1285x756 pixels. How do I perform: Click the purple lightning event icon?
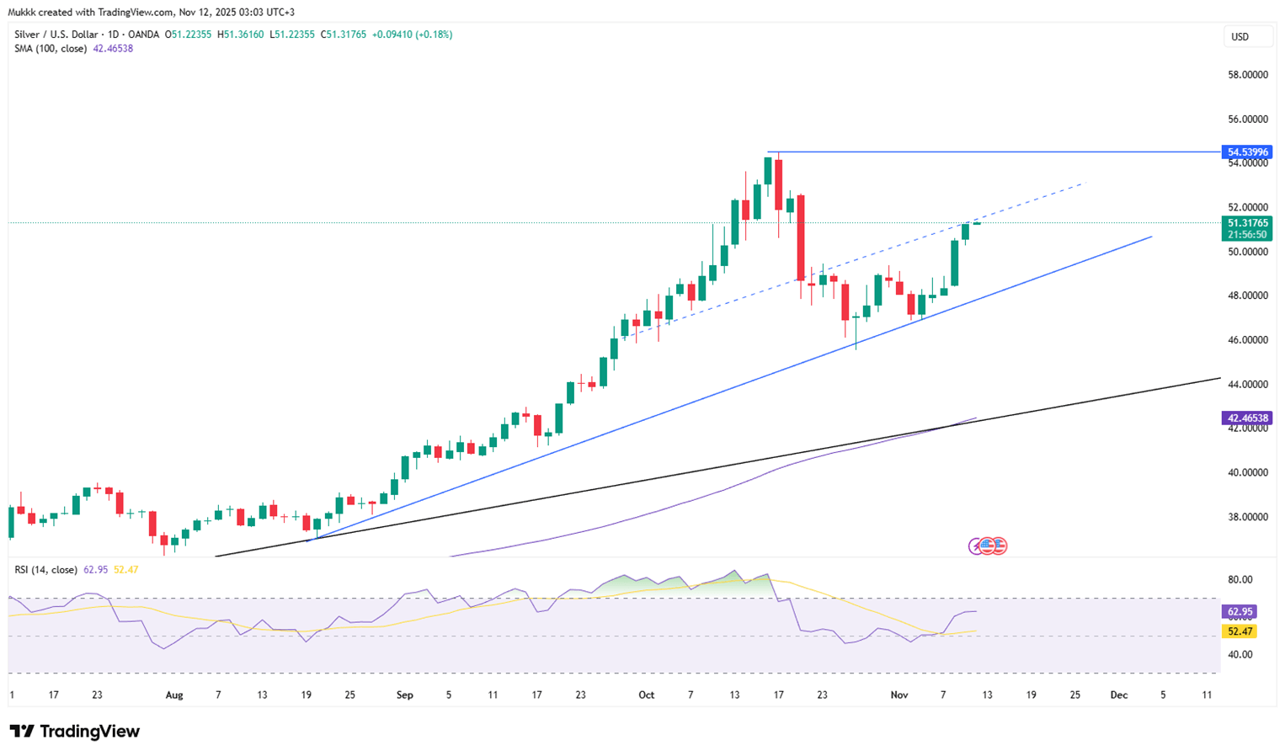tap(977, 546)
